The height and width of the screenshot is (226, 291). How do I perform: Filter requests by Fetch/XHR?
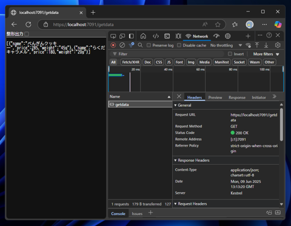point(131,62)
